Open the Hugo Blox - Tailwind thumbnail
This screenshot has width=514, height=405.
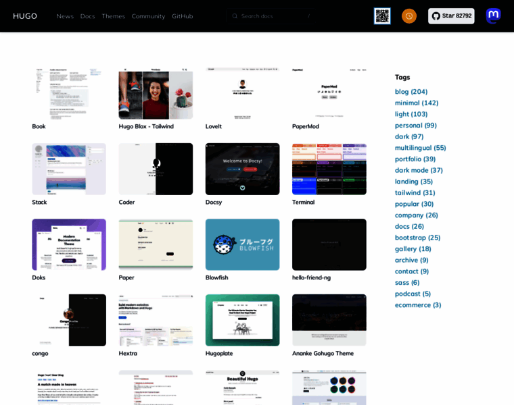click(x=156, y=94)
